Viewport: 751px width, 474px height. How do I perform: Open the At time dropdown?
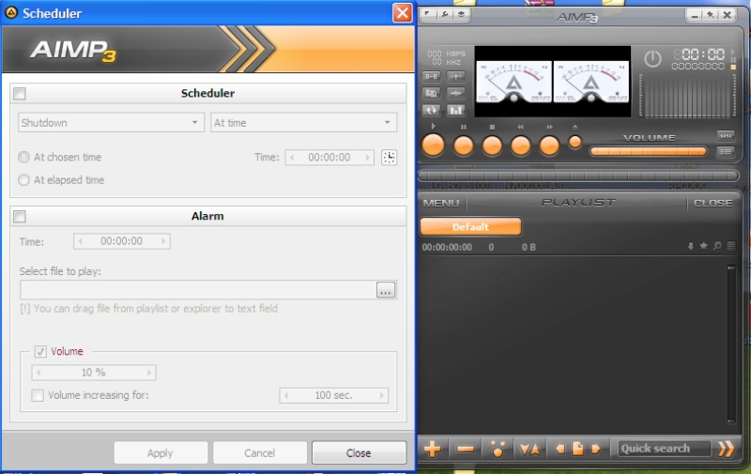(x=303, y=123)
